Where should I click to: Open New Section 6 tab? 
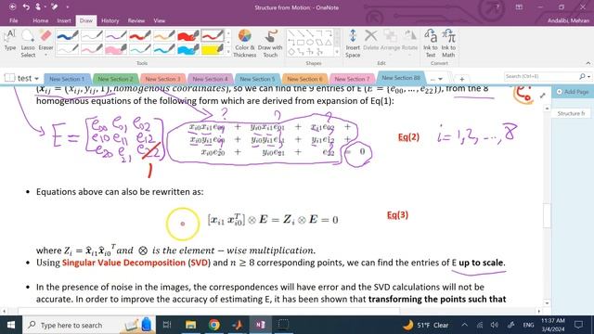point(304,79)
